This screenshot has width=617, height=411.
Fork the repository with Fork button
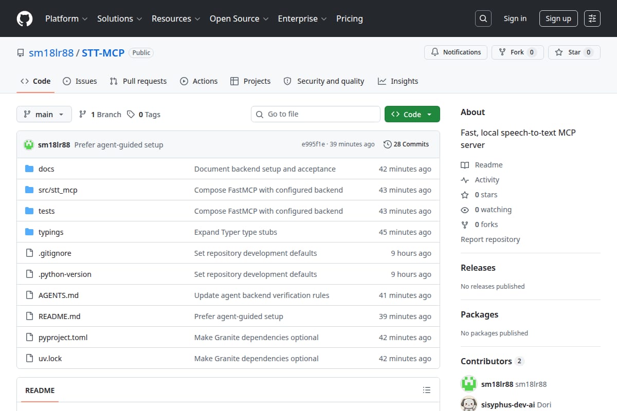[518, 52]
